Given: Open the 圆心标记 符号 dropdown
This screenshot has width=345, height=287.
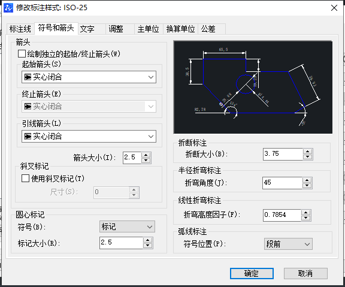Looking at the screenshot, I should [127, 226].
